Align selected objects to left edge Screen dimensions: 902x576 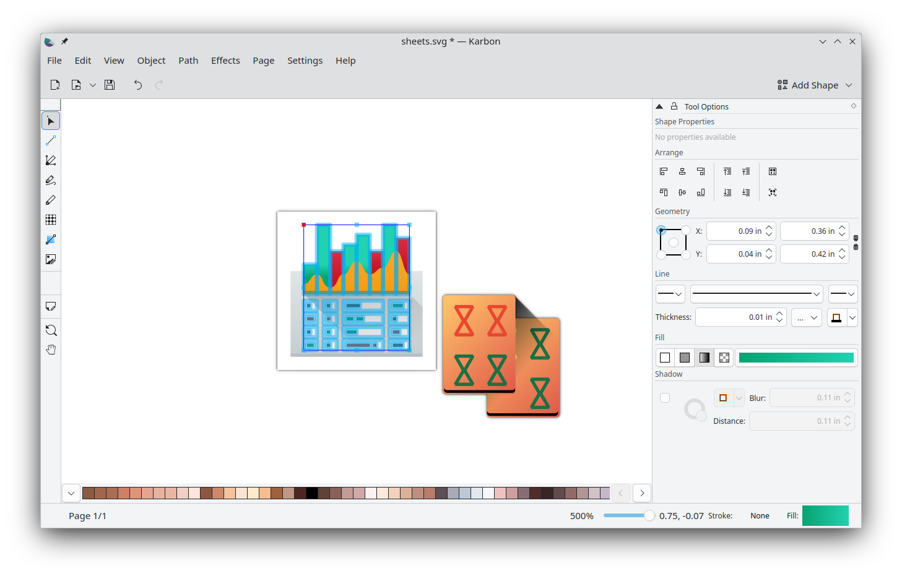click(664, 171)
